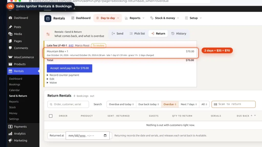Open Settings in Rentals submenu

[x=14, y=119]
